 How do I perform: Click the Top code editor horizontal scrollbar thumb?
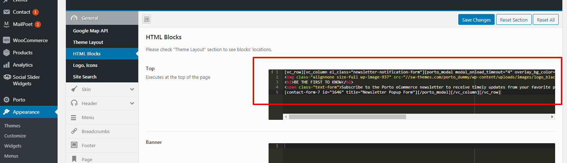pos(347,117)
